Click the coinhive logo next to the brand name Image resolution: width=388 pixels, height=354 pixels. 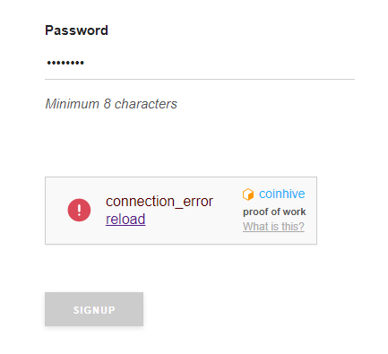pyautogui.click(x=248, y=194)
